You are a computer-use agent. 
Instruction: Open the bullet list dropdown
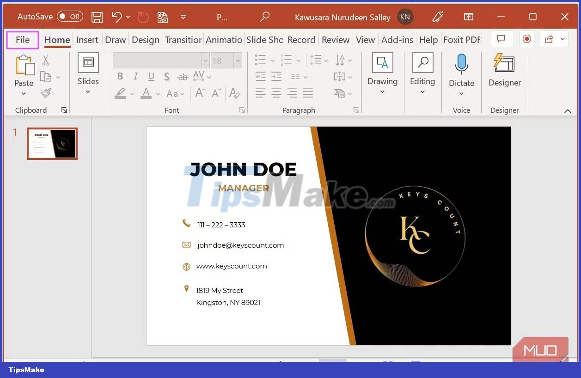coord(272,60)
